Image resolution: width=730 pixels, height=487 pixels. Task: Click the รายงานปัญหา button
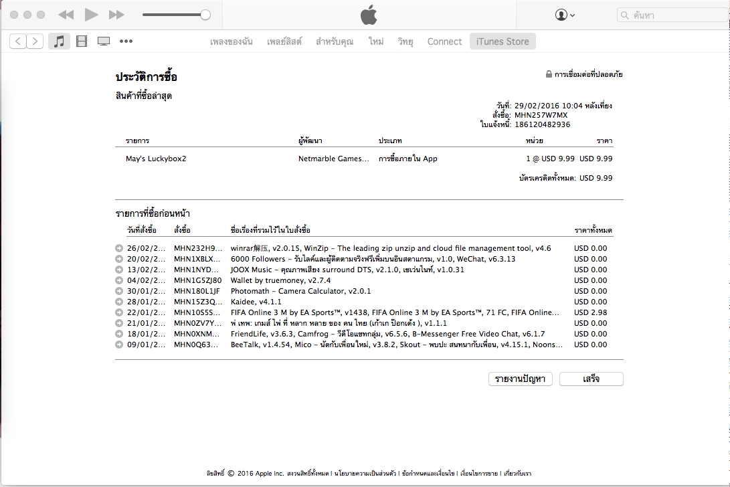(520, 379)
